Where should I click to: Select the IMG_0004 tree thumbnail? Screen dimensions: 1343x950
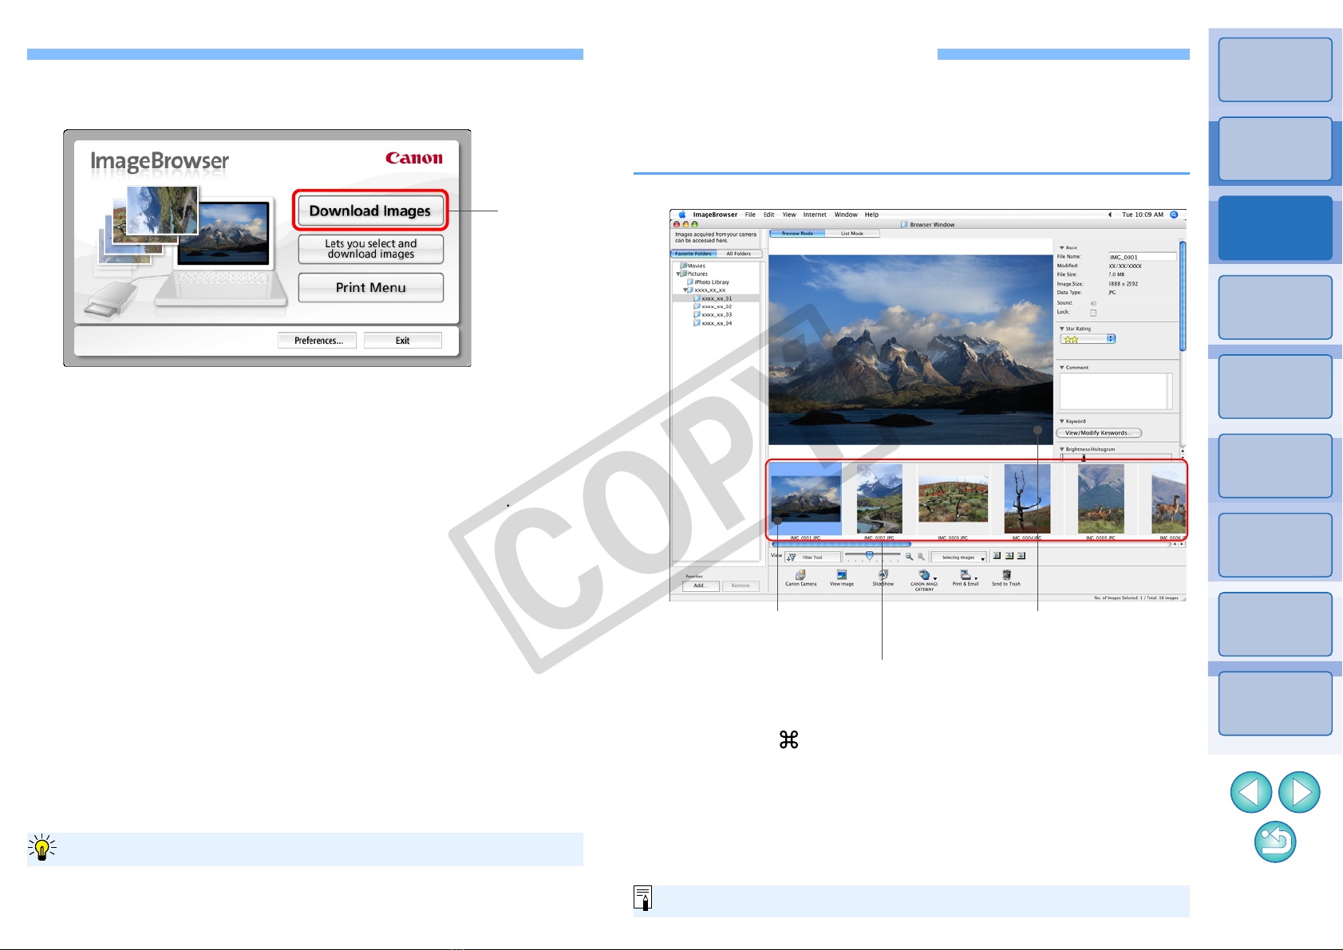(1027, 499)
